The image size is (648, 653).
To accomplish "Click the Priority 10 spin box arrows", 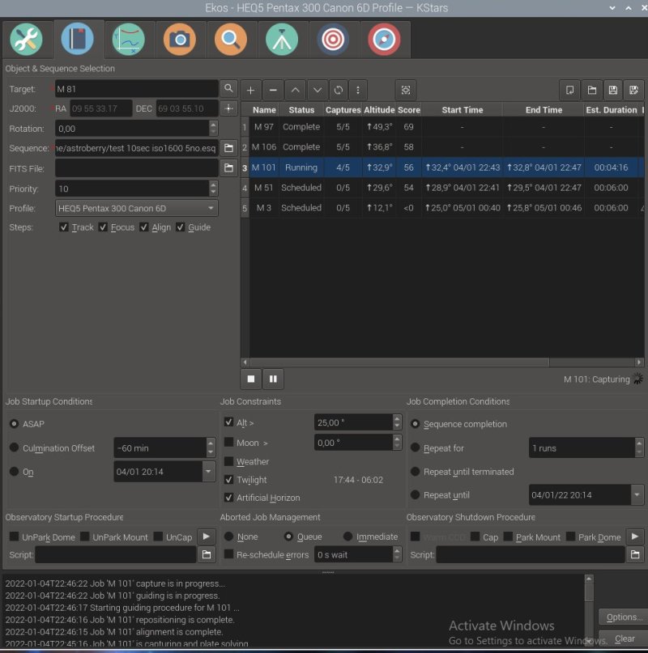I will (x=213, y=189).
